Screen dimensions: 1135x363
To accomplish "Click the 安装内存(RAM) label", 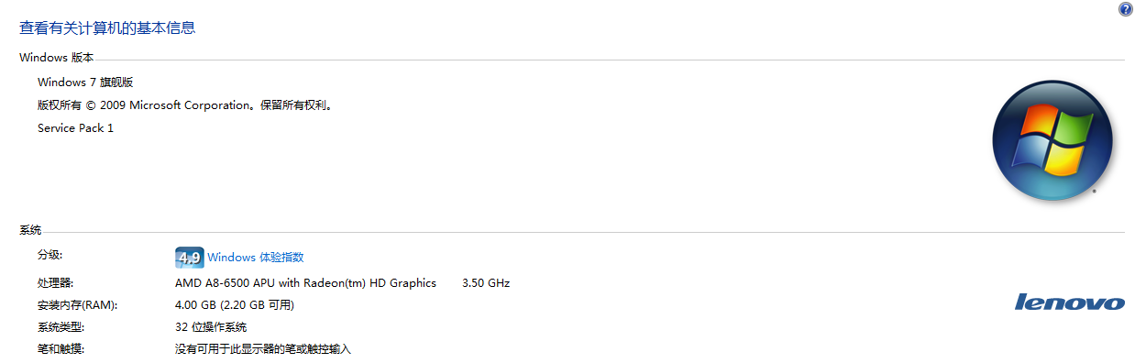I will point(77,305).
